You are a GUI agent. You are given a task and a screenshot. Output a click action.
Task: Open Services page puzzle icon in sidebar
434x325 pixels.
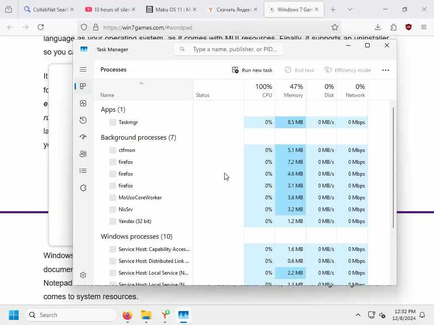[83, 188]
